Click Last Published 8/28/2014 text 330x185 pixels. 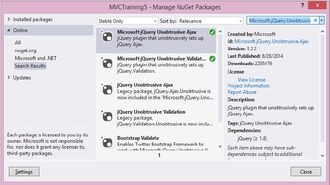255,56
